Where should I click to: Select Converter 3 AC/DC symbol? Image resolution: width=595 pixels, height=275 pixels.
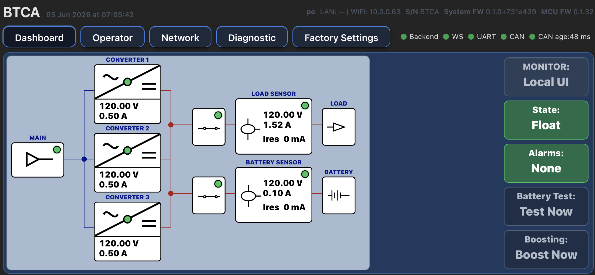127,219
